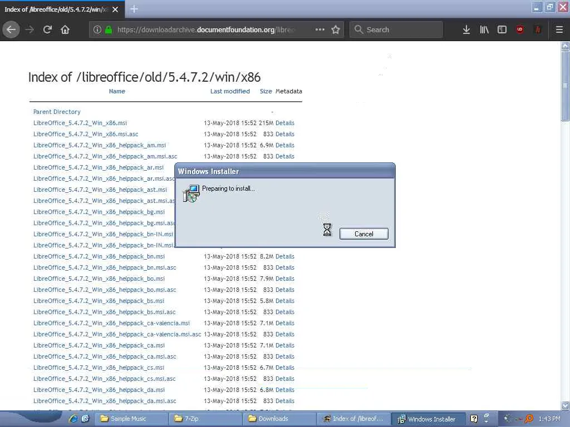Switch to Index of /libreof taskbar item
This screenshot has width=570, height=427.
(x=353, y=419)
